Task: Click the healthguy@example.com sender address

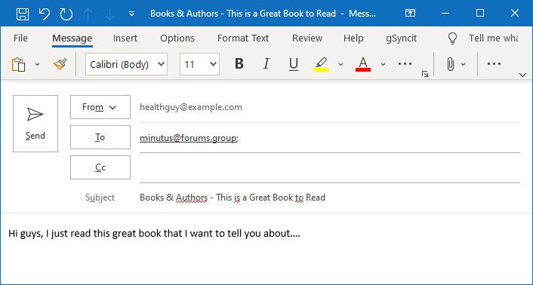Action: [x=191, y=107]
